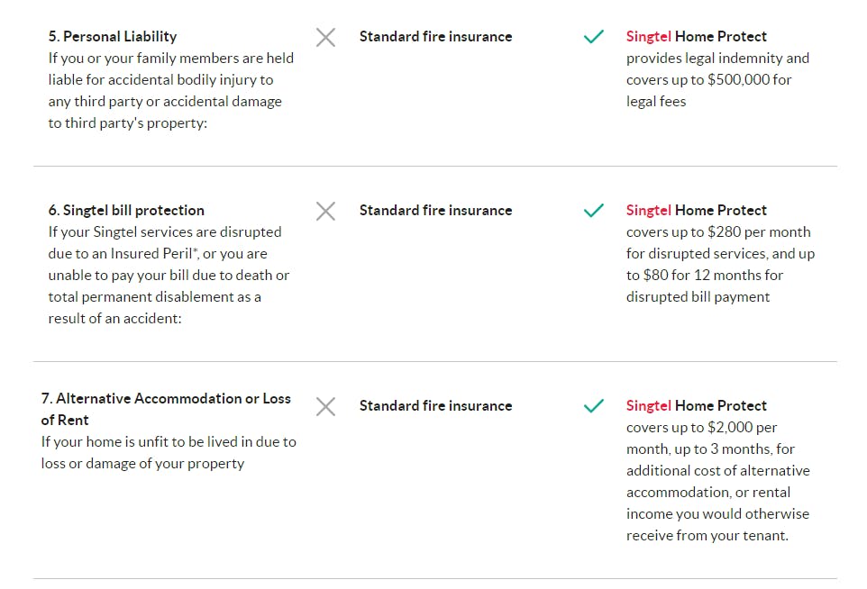Click the X icon in Personal Liability row

pyautogui.click(x=325, y=37)
